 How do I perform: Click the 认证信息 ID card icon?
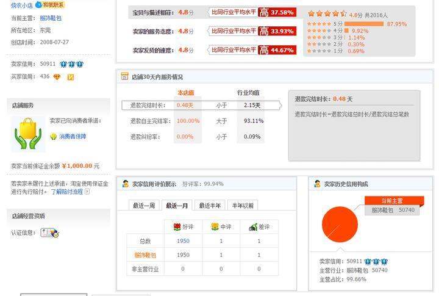49,233
